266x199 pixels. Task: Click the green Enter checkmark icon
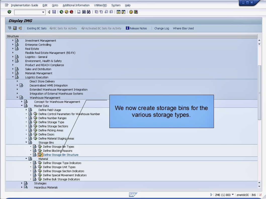(x=9, y=12)
